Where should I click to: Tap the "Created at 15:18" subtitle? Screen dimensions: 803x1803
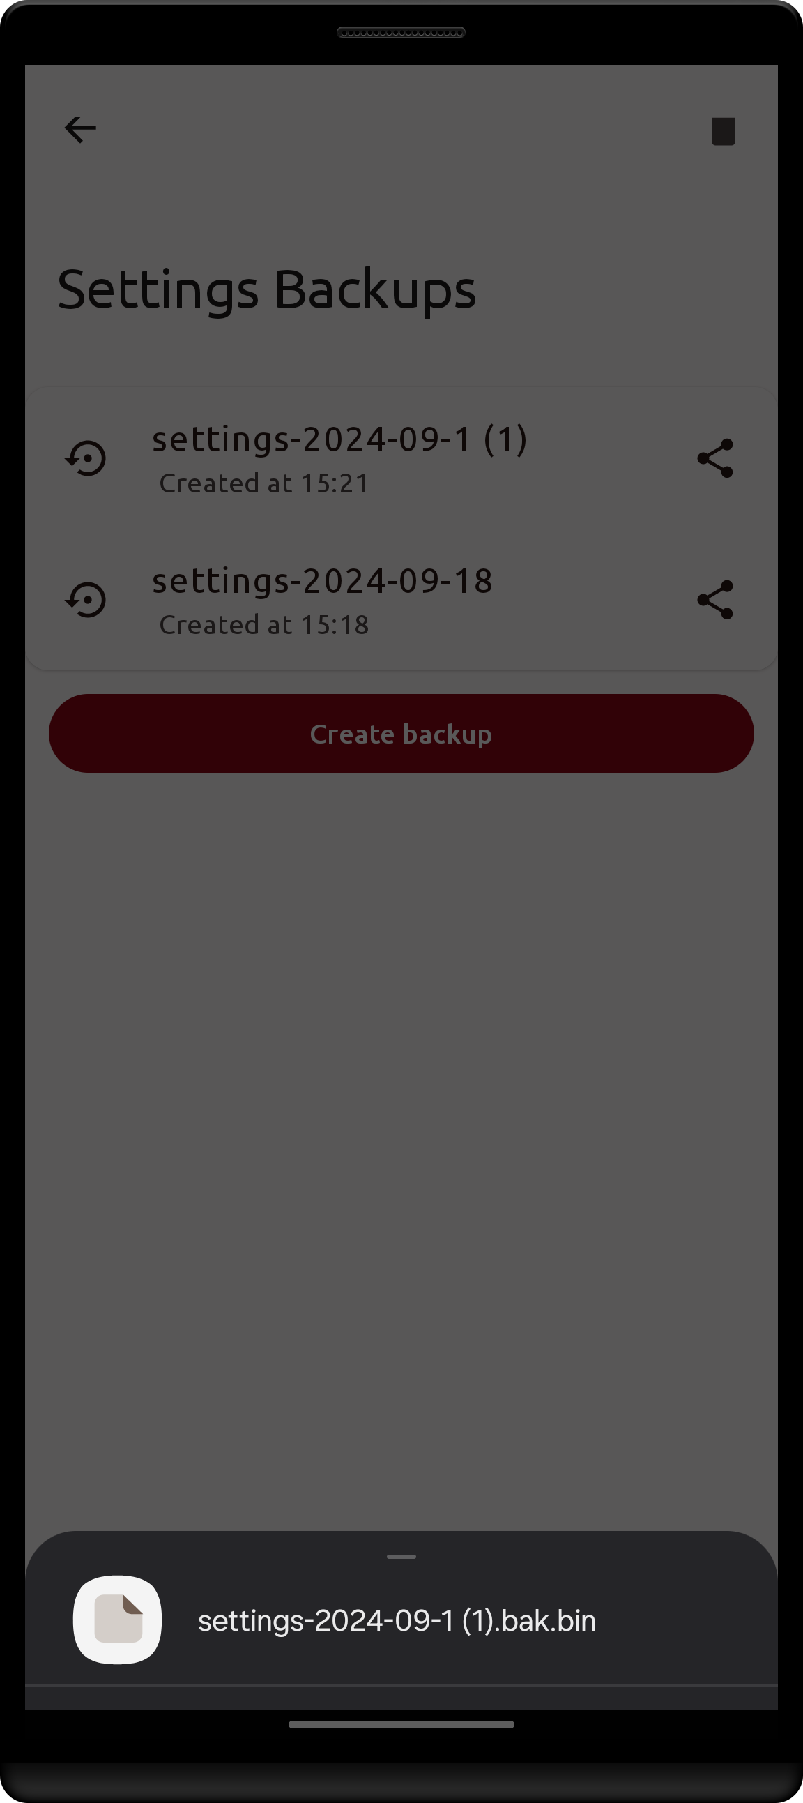(263, 625)
